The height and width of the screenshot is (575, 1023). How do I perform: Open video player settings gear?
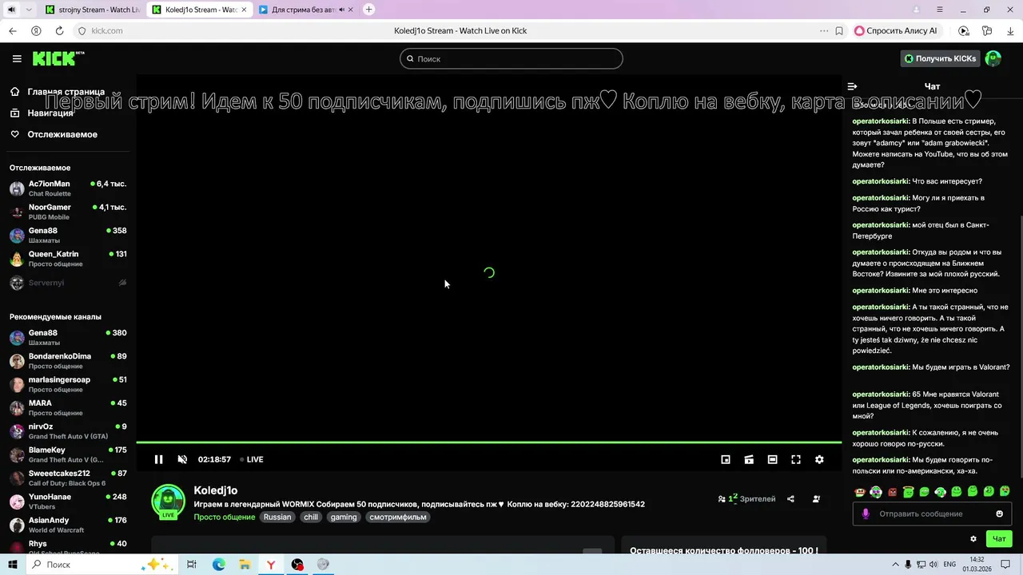pyautogui.click(x=819, y=459)
